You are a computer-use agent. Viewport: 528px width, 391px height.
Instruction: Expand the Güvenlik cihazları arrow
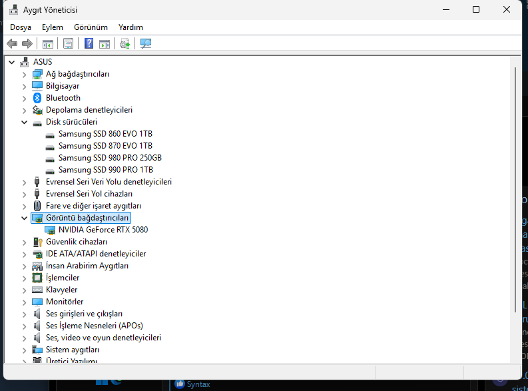coord(24,242)
